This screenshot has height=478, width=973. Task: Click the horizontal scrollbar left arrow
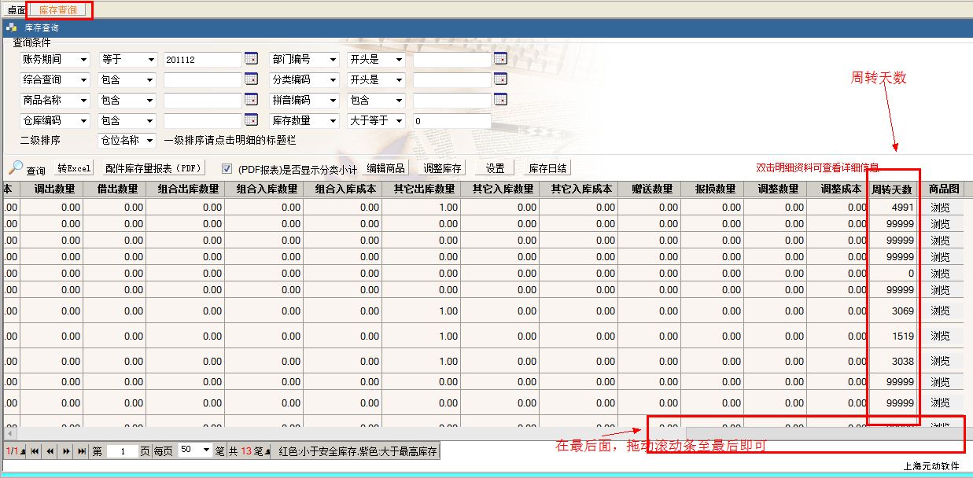pyautogui.click(x=9, y=433)
